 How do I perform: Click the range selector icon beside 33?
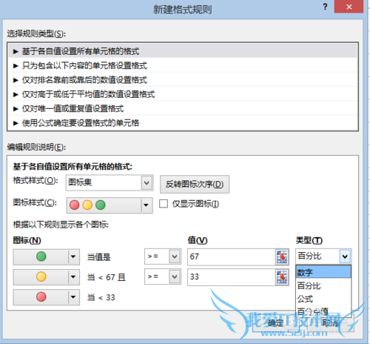(x=282, y=277)
